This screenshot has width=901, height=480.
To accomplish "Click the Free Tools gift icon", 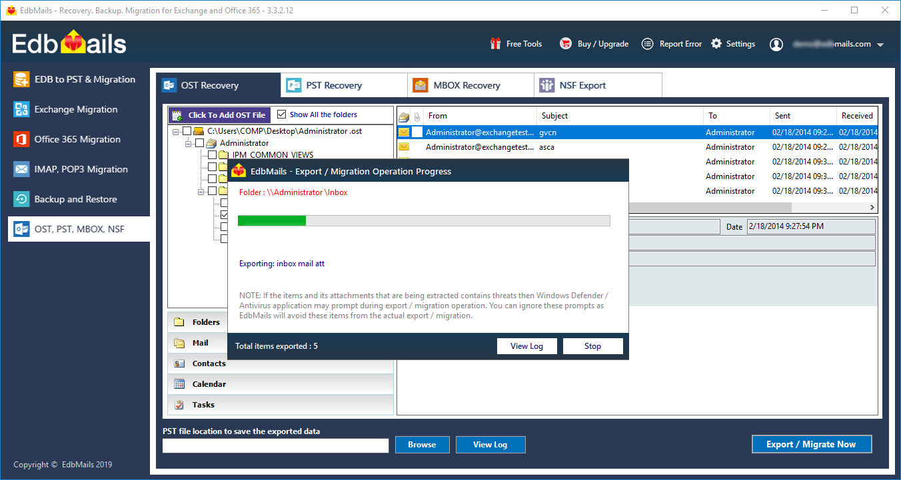I will [495, 44].
